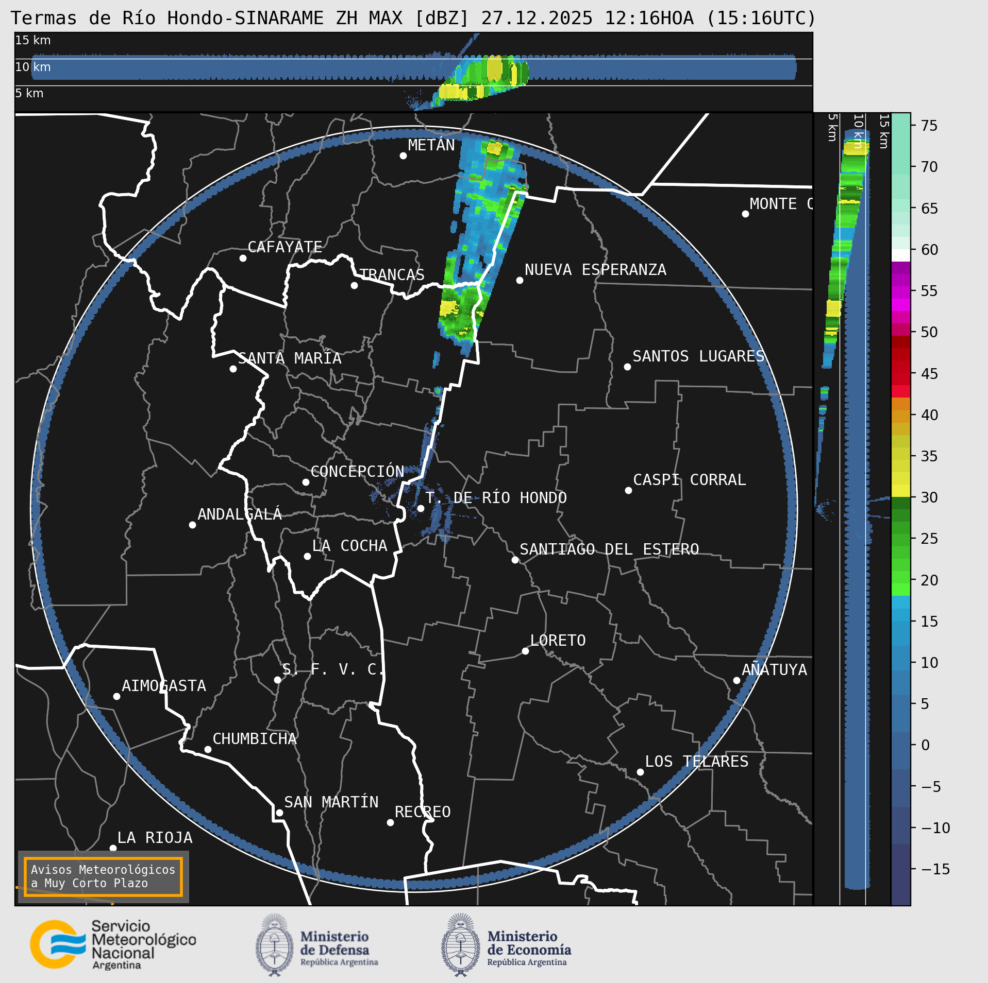This screenshot has height=983, width=988.
Task: Click the T. DE RÍO HONDO radar site dot
Action: coord(421,508)
